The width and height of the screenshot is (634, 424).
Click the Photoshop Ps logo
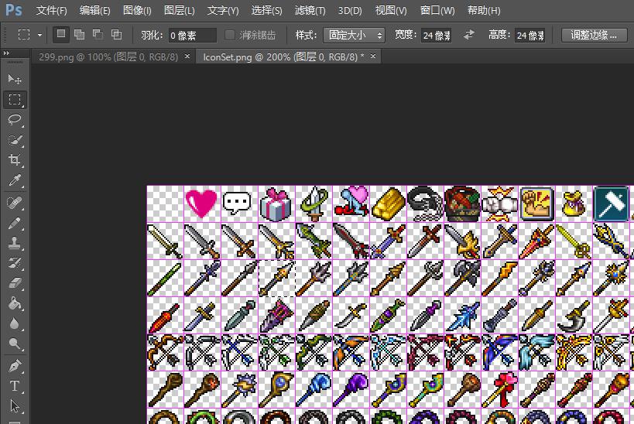[x=13, y=10]
